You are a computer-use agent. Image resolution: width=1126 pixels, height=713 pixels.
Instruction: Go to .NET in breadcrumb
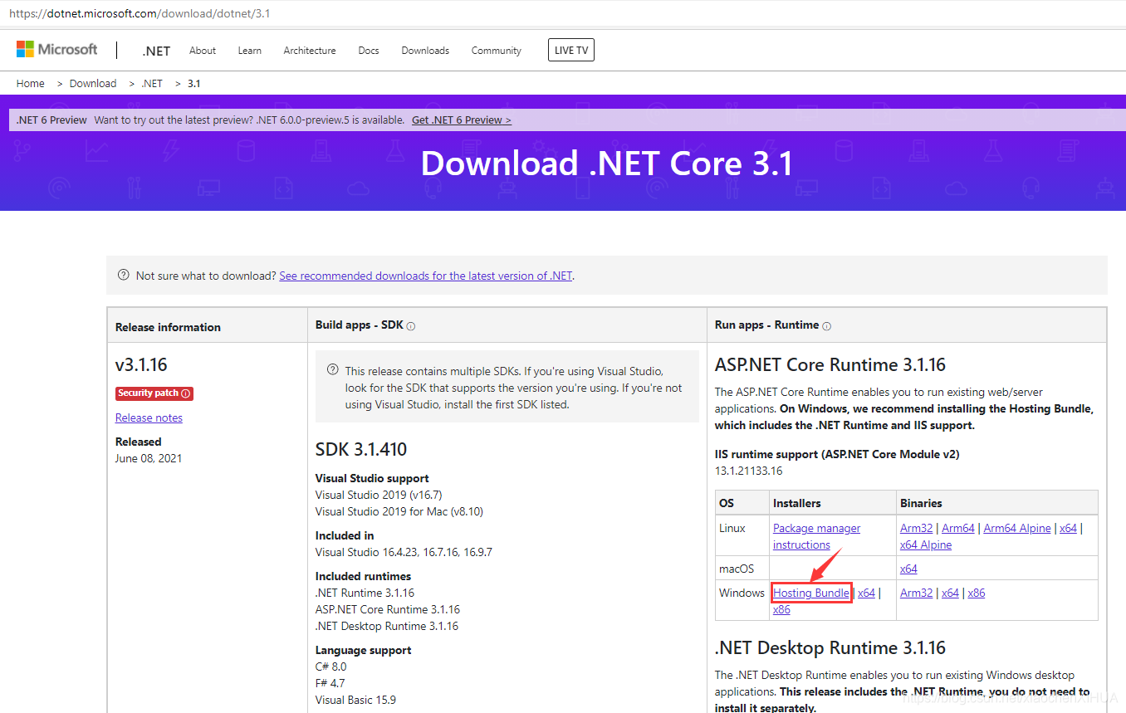pyautogui.click(x=152, y=84)
